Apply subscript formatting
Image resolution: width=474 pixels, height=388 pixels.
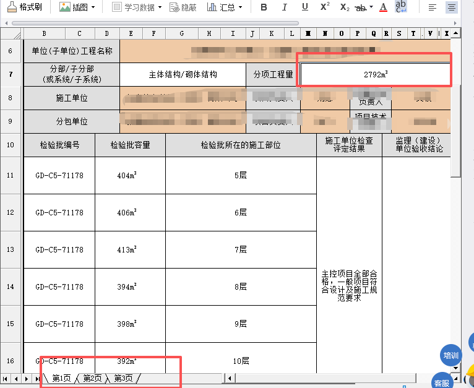coord(345,7)
